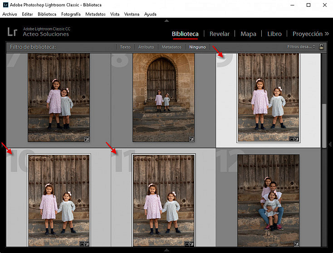Switch to the Libro module

pyautogui.click(x=274, y=34)
